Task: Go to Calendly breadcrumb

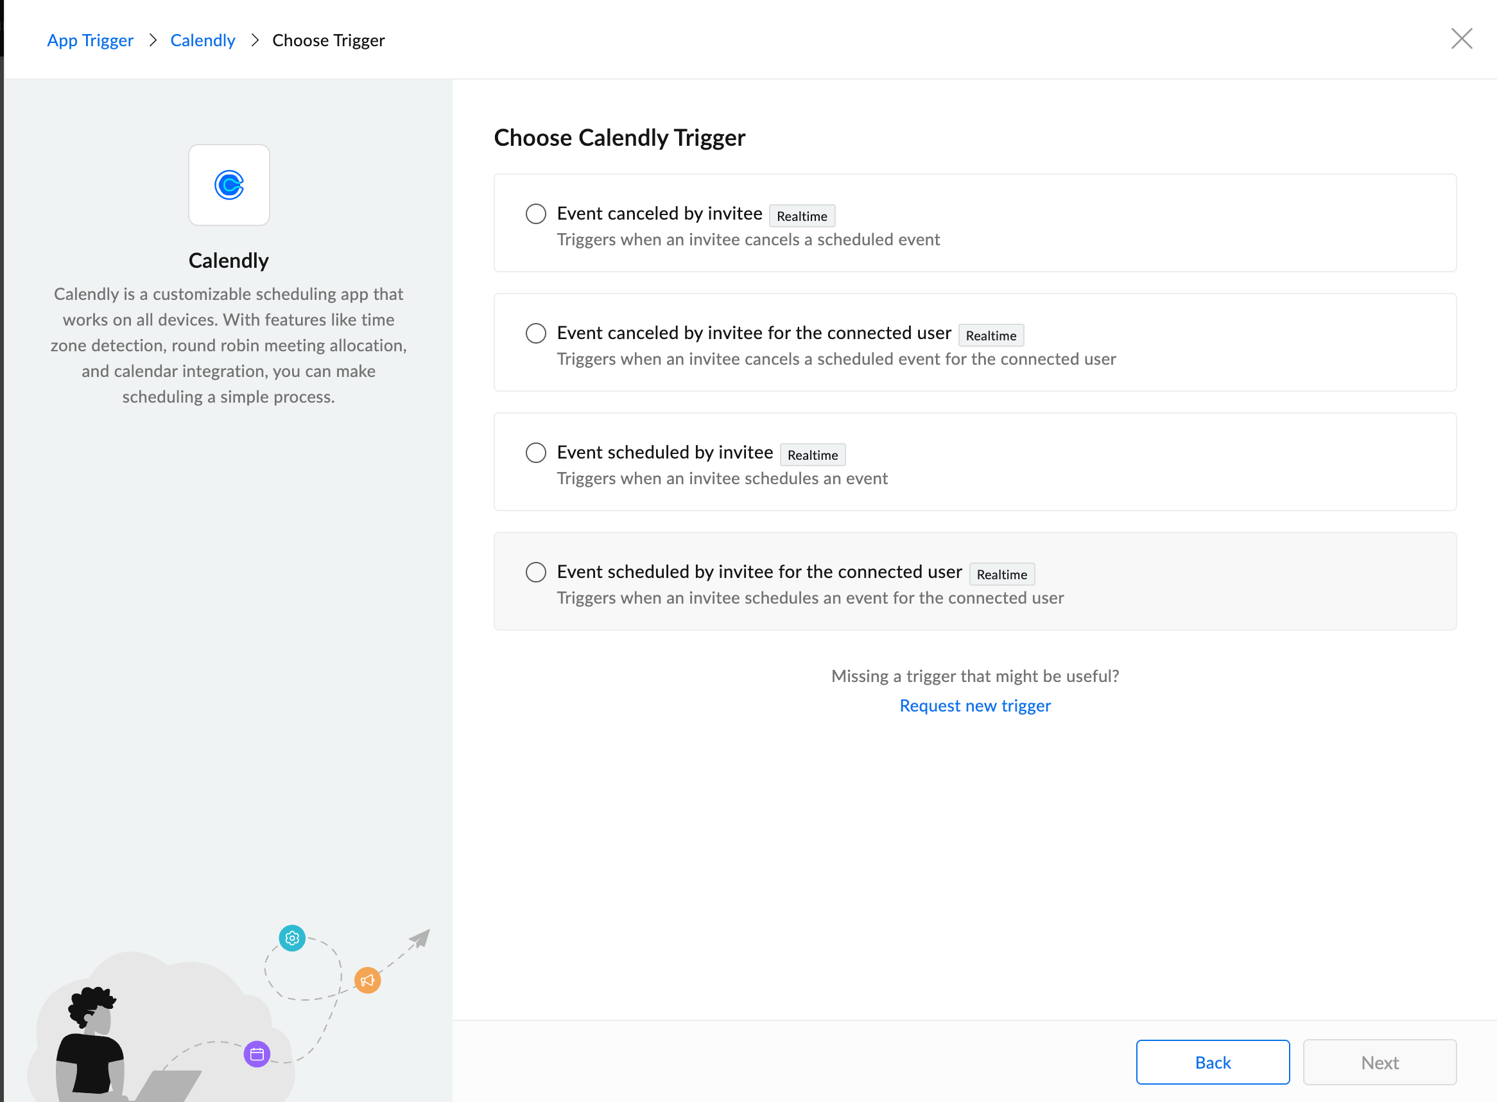Action: point(203,40)
